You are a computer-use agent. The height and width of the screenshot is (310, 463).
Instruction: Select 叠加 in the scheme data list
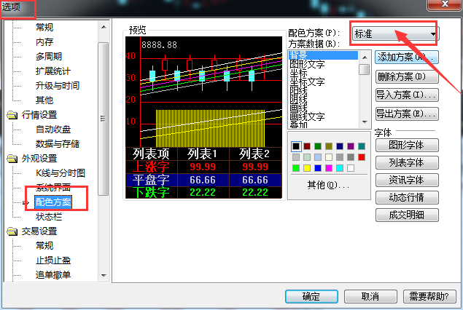coord(298,125)
